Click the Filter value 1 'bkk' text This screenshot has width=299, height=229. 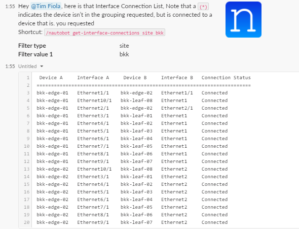pyautogui.click(x=124, y=54)
